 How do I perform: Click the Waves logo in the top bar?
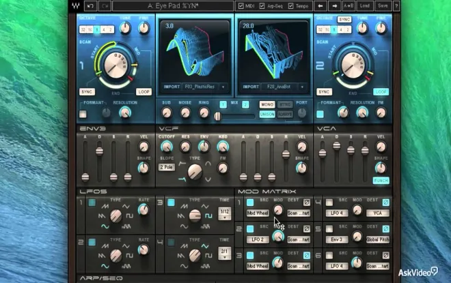click(x=76, y=5)
